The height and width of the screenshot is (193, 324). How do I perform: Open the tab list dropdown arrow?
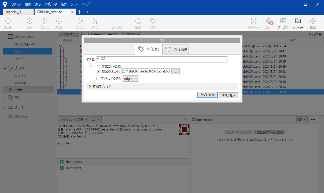[x=87, y=12]
